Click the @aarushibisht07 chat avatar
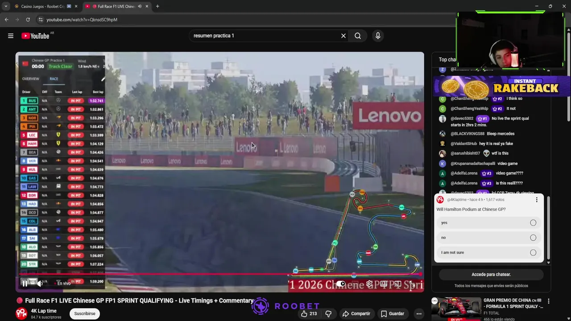 click(x=443, y=153)
